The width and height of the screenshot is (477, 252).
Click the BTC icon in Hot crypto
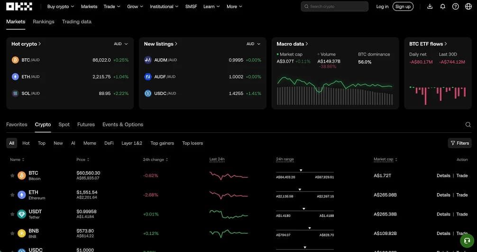[x=15, y=60]
